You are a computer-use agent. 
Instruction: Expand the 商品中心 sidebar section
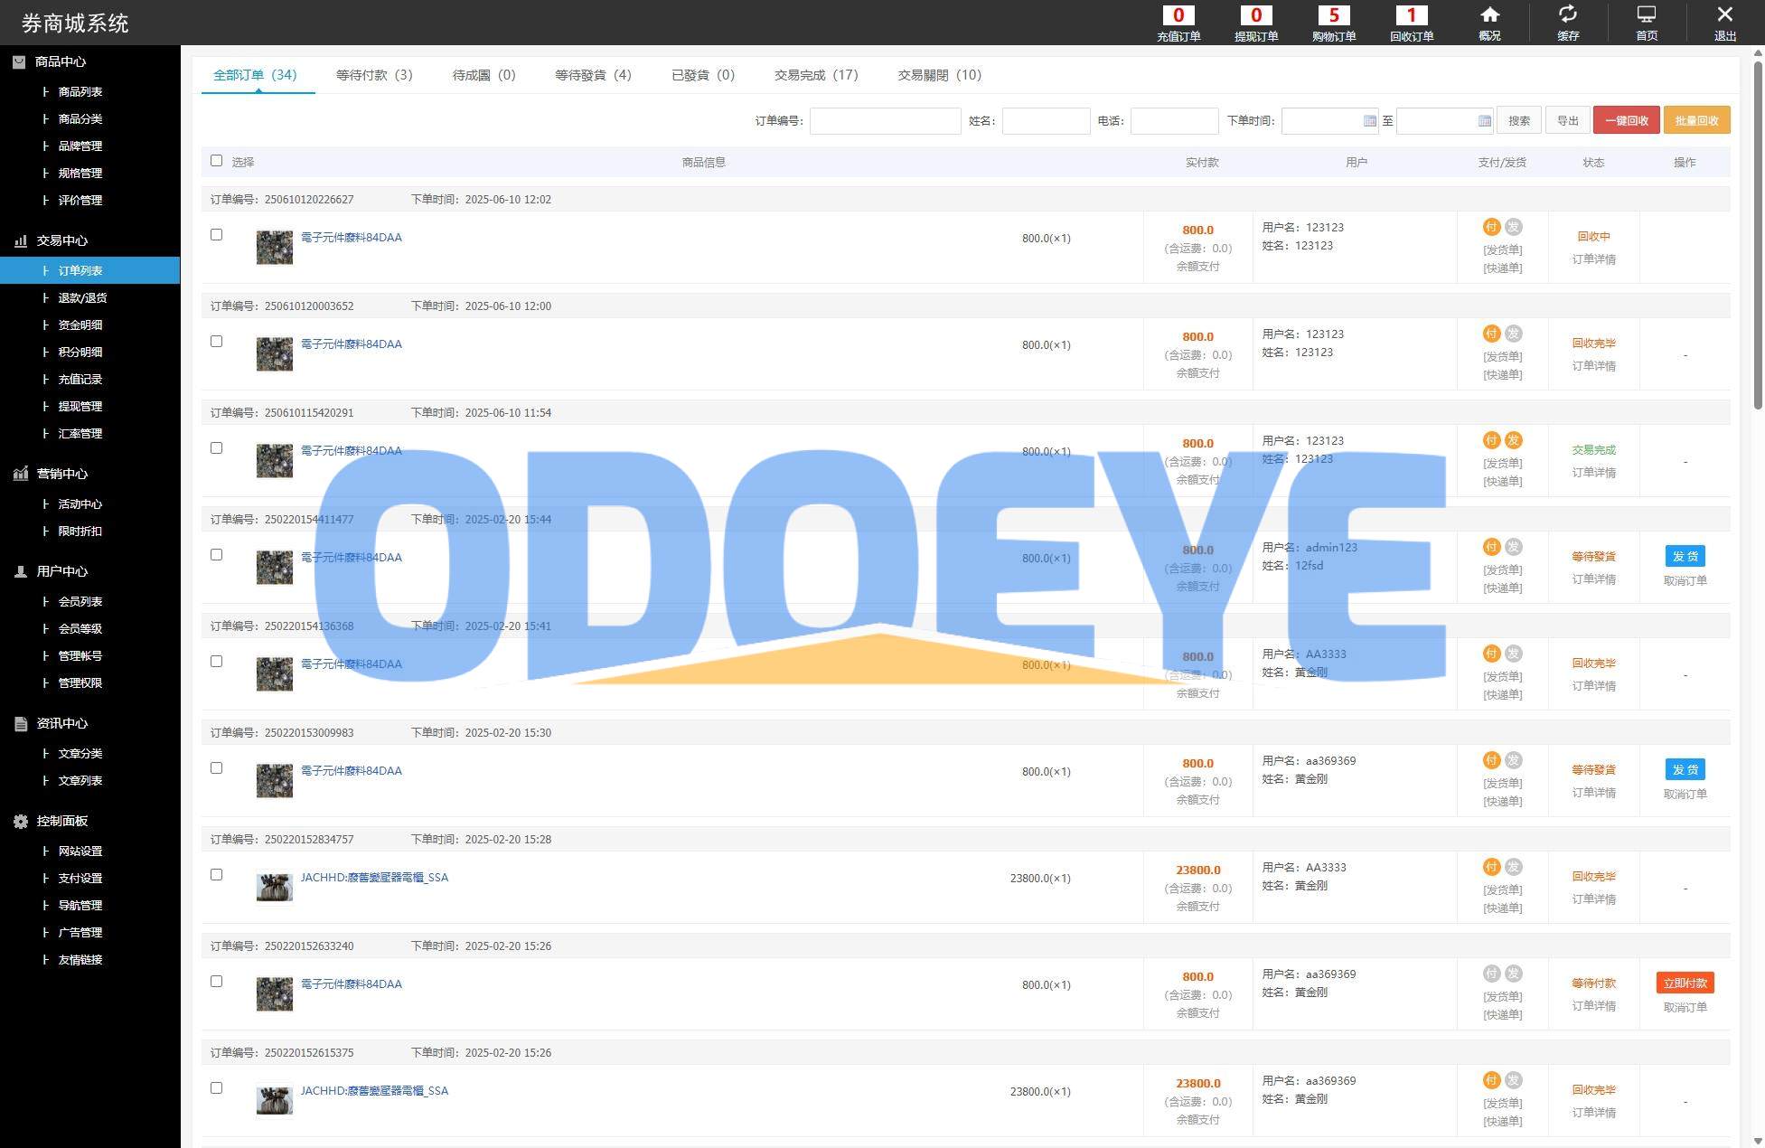point(60,61)
